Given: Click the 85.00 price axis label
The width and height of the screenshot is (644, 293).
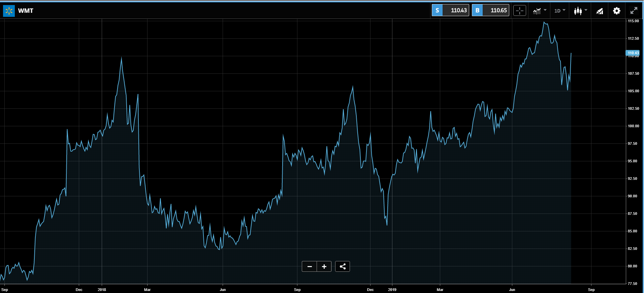Looking at the screenshot, I should tap(633, 231).
